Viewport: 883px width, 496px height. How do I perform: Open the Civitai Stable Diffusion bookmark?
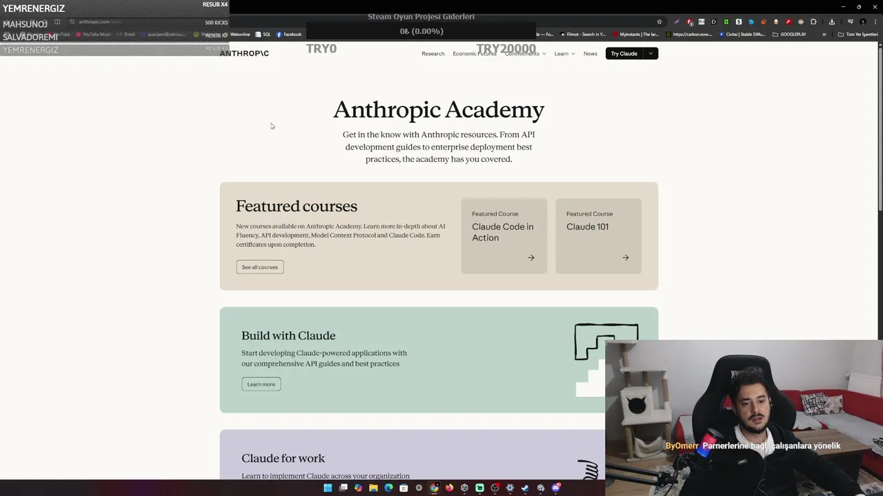click(742, 34)
